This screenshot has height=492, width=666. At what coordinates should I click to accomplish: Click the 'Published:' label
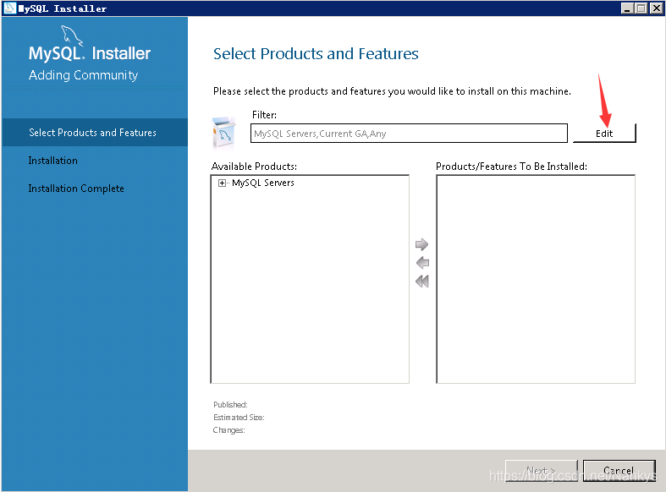point(230,405)
